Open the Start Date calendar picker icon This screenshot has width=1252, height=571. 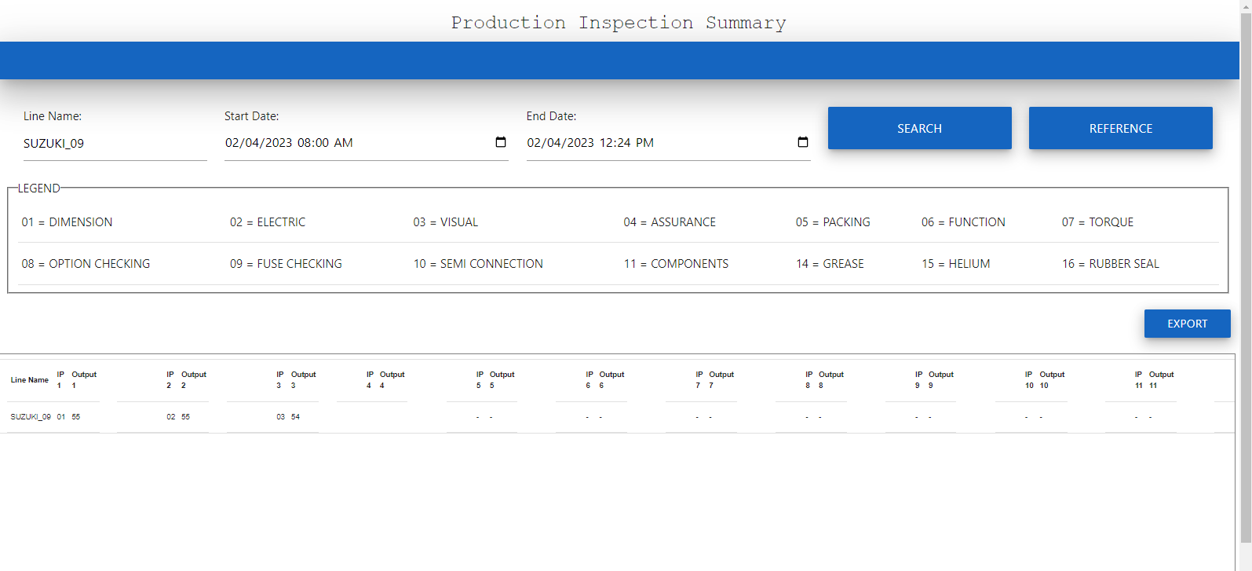[x=501, y=142]
